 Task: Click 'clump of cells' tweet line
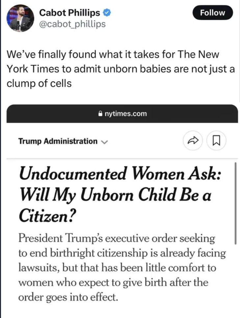(x=39, y=83)
